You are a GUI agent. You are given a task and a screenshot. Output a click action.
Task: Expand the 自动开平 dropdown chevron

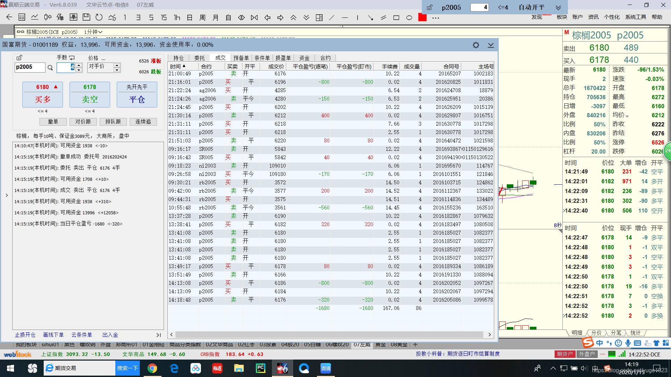pos(558,7)
